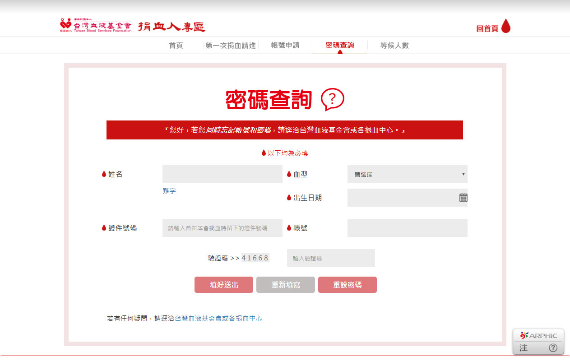Open the birth date calendar icon
Viewport: 570px width, 361px height.
point(463,198)
